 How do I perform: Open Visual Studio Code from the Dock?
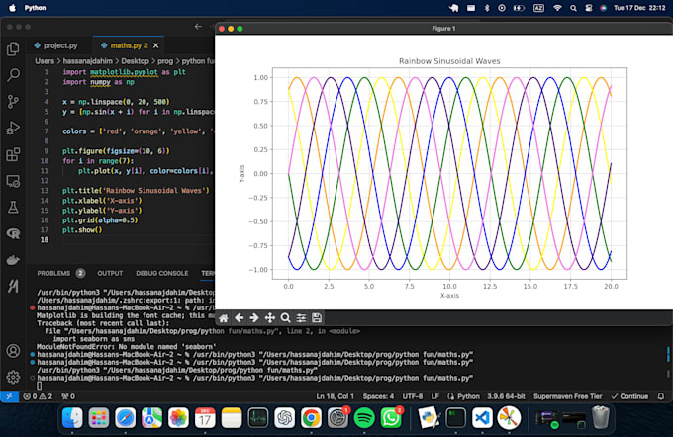point(482,417)
